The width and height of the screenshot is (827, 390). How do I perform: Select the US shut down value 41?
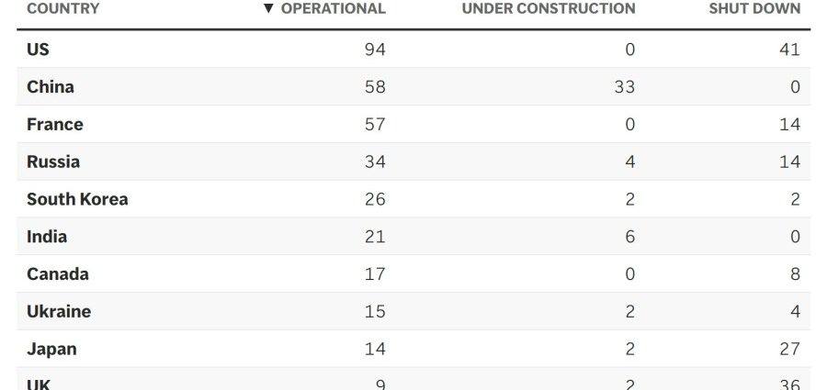[x=789, y=50]
